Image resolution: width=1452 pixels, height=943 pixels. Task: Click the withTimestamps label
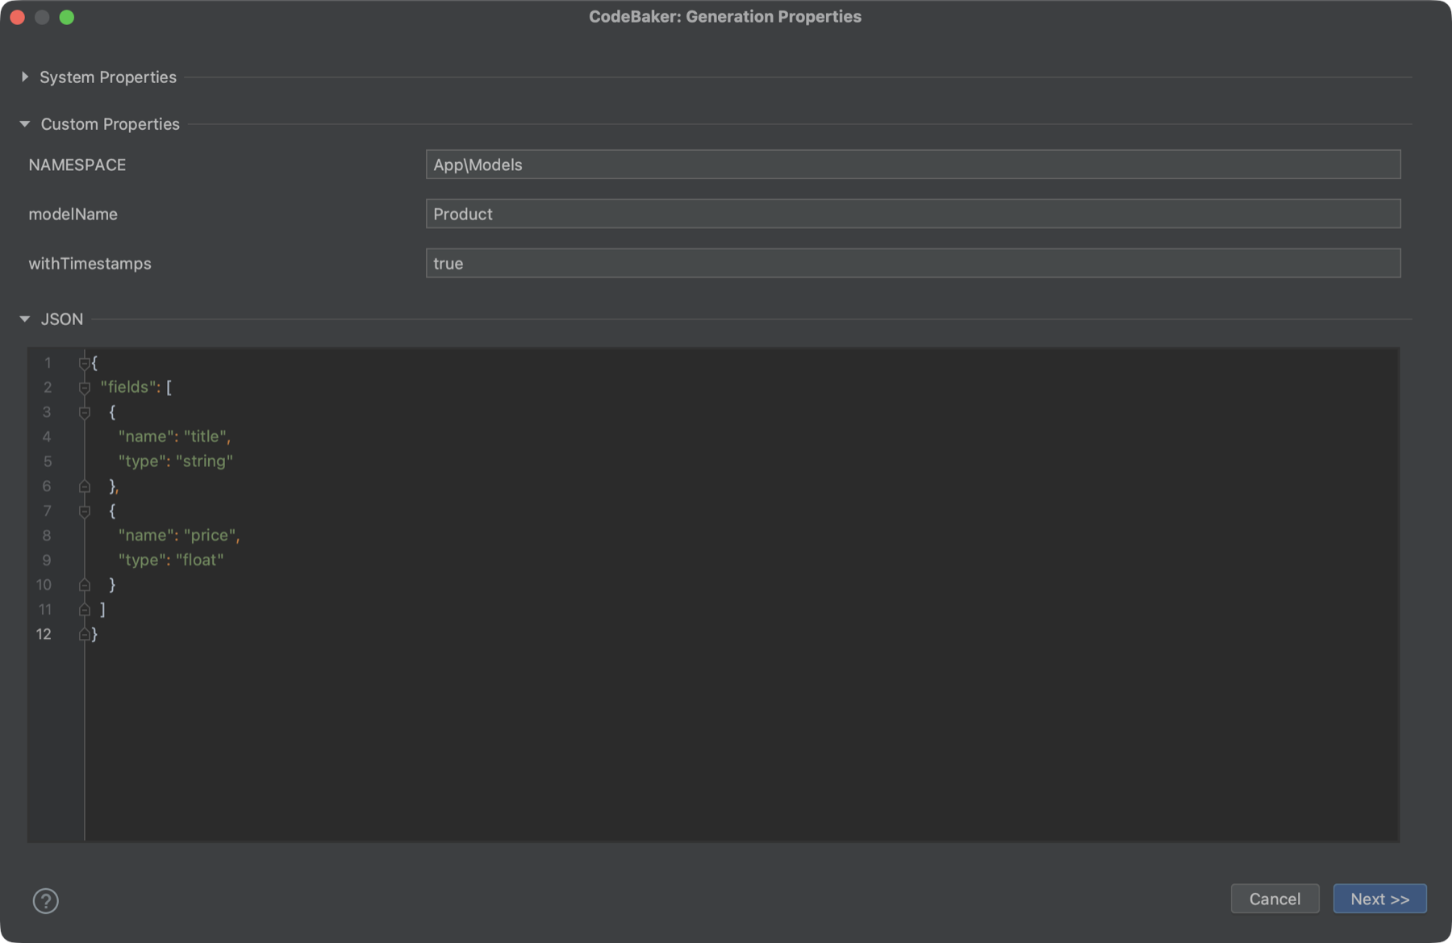(x=90, y=263)
